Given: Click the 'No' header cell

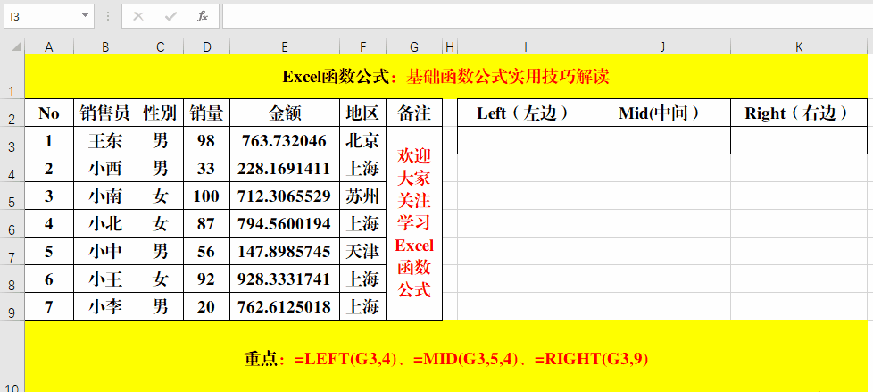Looking at the screenshot, I should pyautogui.click(x=49, y=113).
